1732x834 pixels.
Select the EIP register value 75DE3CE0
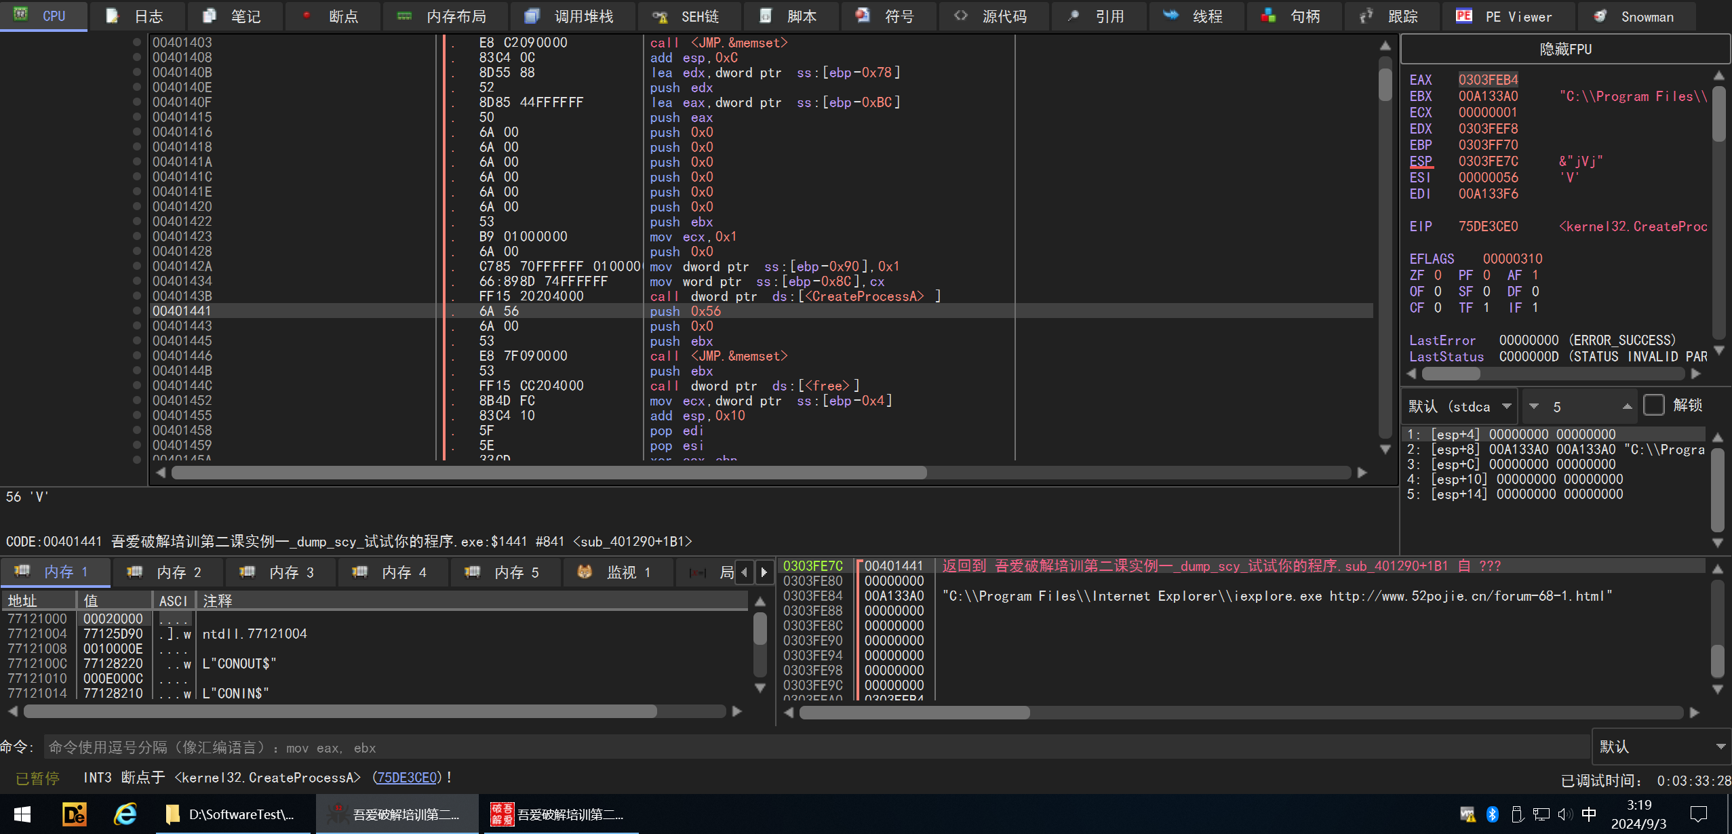[1488, 226]
